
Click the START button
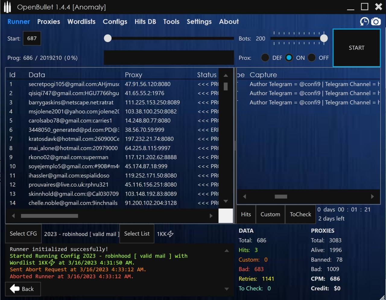point(356,48)
